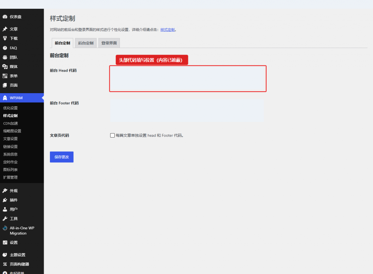Image resolution: width=373 pixels, height=274 pixels.
Task: Click into the 前台 Head 代码 textarea
Action: tap(188, 79)
